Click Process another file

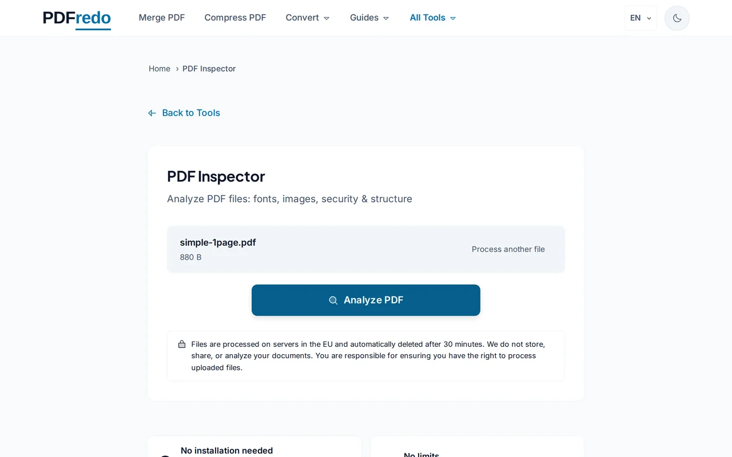point(508,249)
